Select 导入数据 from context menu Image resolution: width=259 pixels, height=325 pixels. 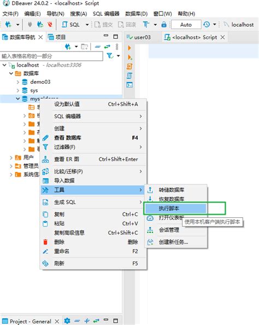coord(93,181)
